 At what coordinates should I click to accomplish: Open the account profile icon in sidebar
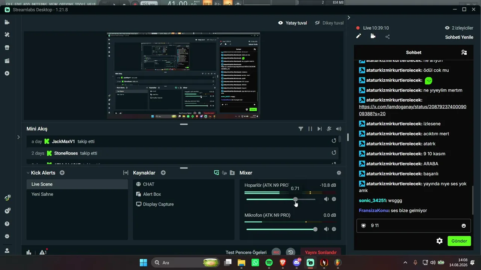tap(7, 250)
